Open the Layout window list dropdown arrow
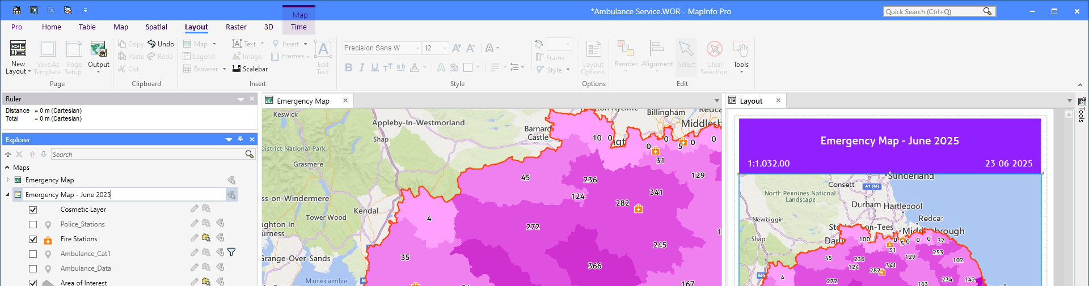Screen dimensions: 1089x286 [x=1069, y=101]
